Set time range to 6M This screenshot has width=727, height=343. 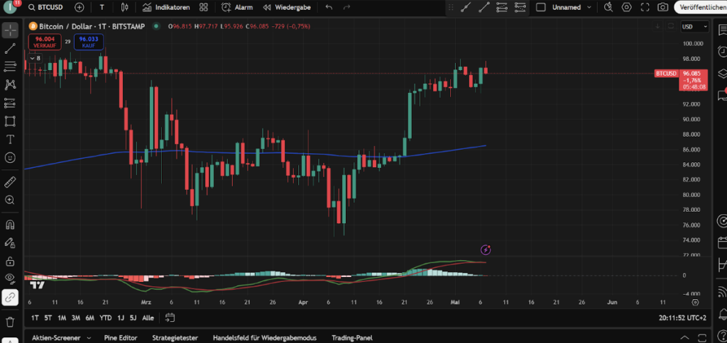(90, 318)
